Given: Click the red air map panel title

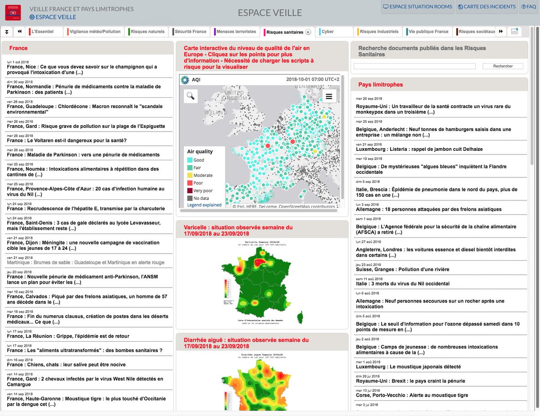Looking at the screenshot, I should (x=249, y=57).
